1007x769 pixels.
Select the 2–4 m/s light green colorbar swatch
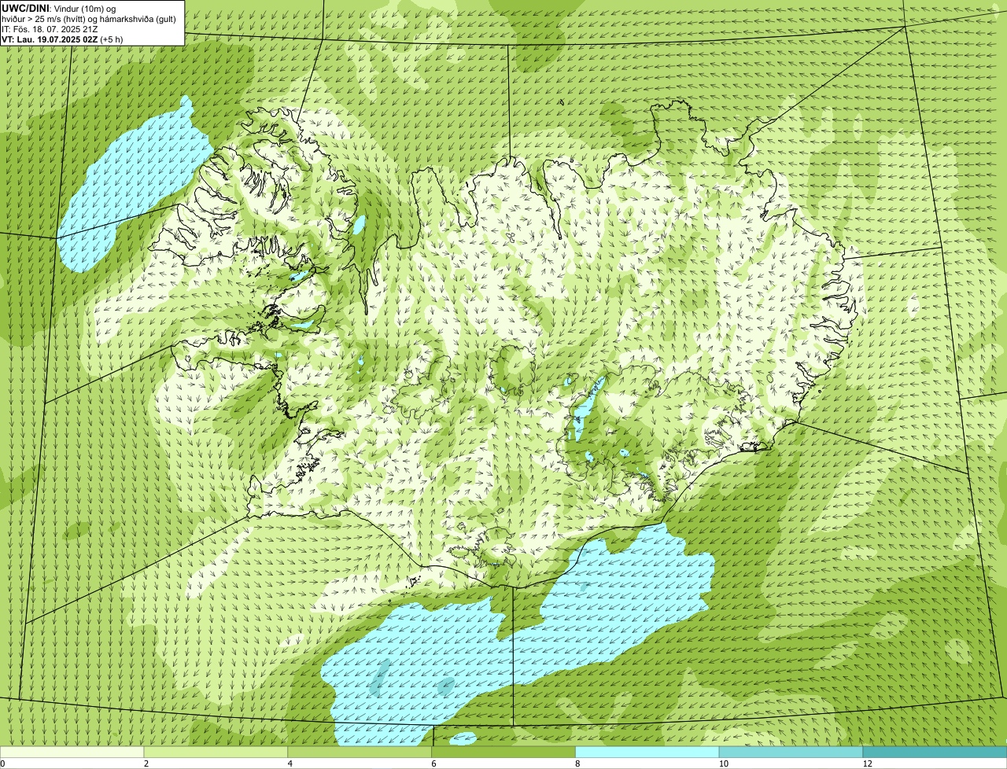pyautogui.click(x=216, y=752)
